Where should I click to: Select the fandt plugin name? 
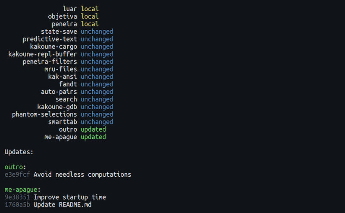tap(68, 84)
